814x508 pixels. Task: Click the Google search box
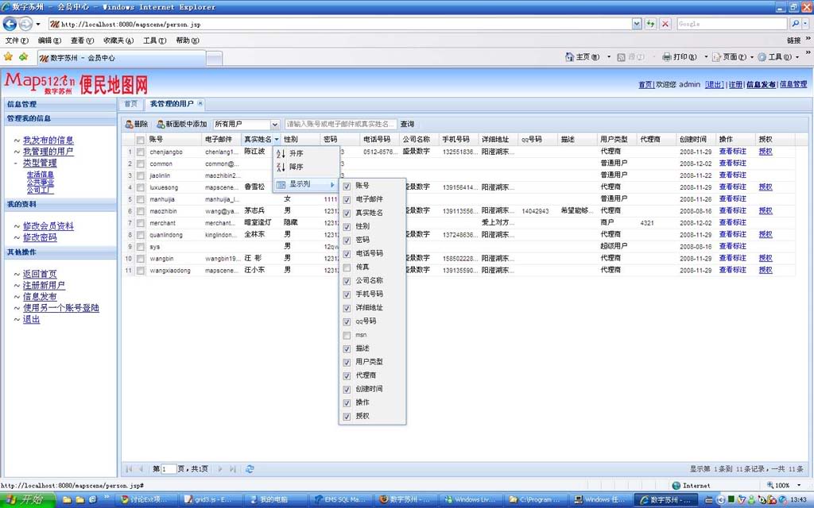tap(732, 24)
